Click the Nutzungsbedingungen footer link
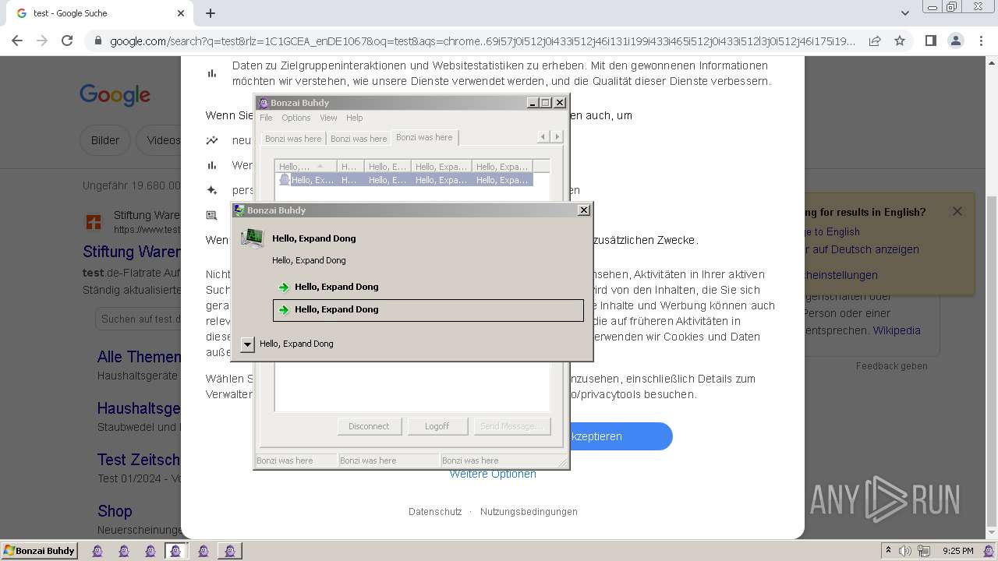 pyautogui.click(x=529, y=512)
